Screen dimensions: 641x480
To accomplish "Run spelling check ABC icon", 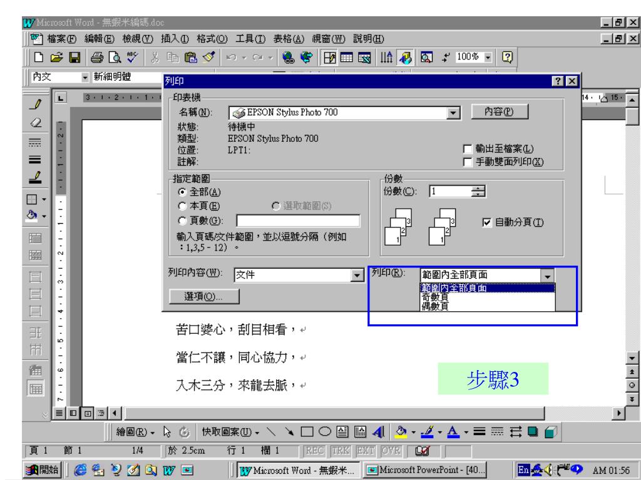I will (x=132, y=57).
